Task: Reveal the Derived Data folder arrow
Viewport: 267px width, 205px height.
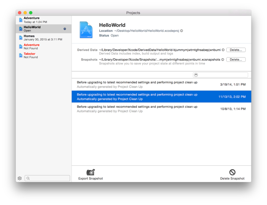Action: point(223,50)
